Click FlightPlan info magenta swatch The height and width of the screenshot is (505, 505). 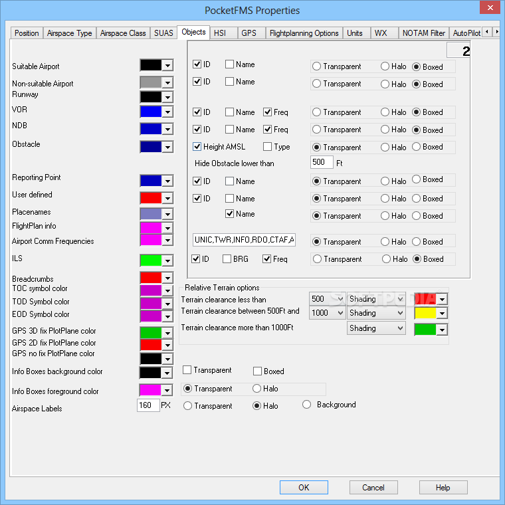pyautogui.click(x=151, y=228)
